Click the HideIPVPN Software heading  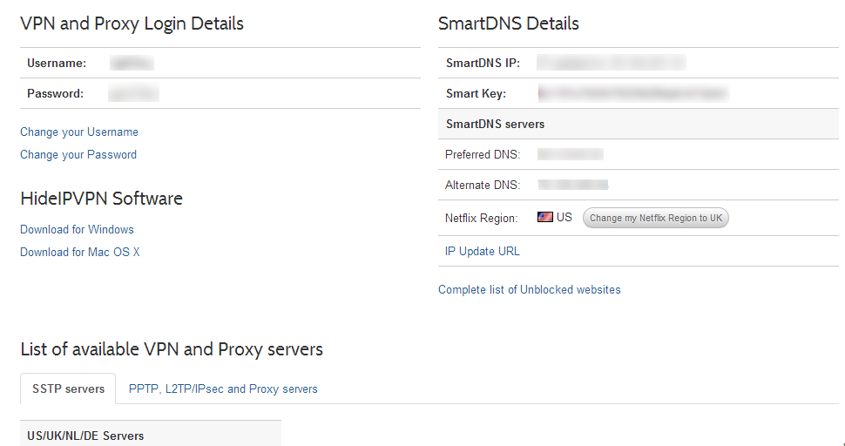[x=101, y=199]
